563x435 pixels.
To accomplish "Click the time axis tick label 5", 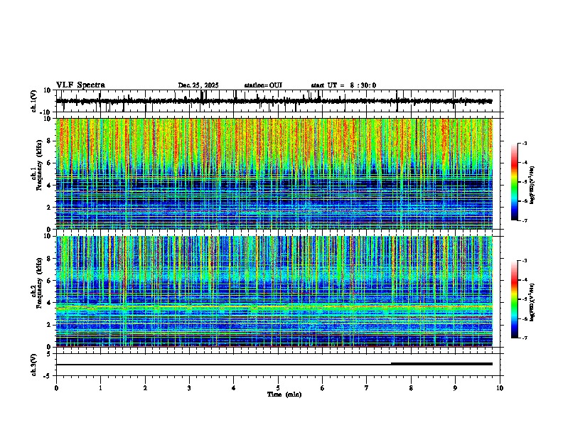I will [x=278, y=388].
